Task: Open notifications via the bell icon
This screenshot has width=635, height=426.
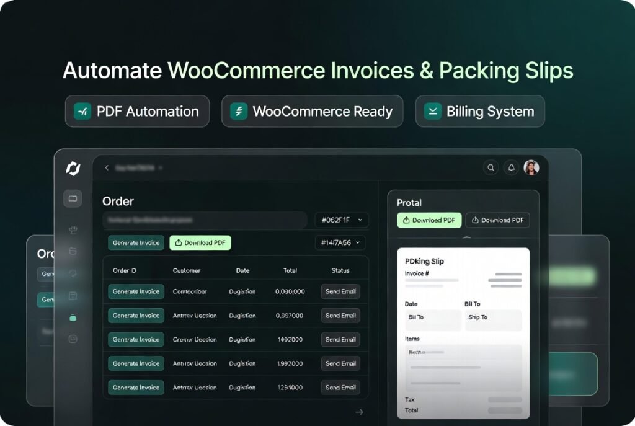Action: point(511,167)
